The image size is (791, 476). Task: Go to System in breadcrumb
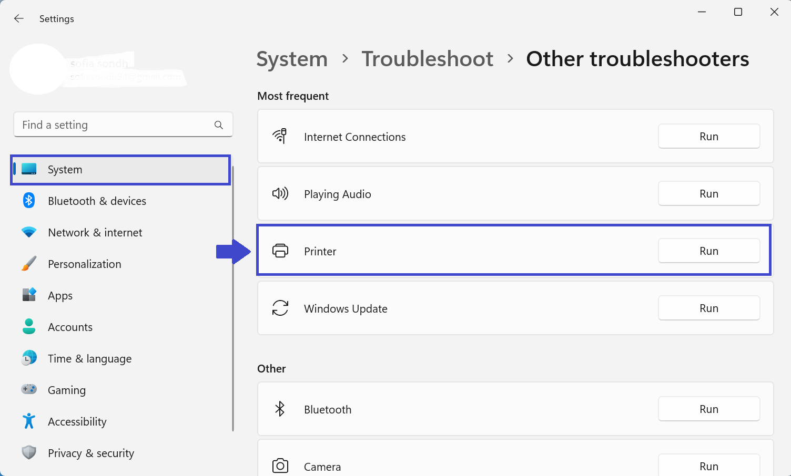coord(292,59)
